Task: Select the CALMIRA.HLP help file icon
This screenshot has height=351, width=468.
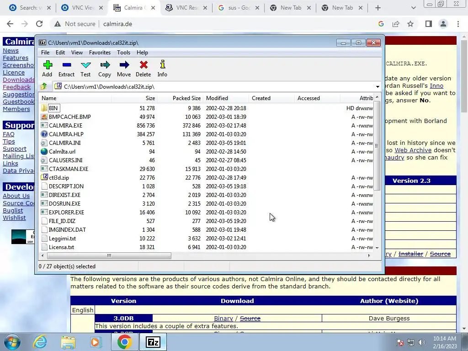Action: pyautogui.click(x=44, y=134)
